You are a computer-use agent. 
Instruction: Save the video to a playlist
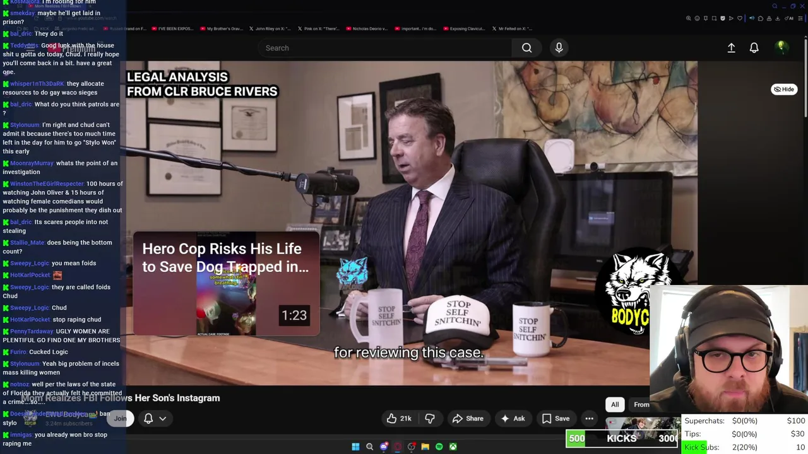555,418
